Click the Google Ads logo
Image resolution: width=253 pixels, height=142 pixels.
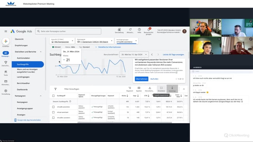[21, 31]
